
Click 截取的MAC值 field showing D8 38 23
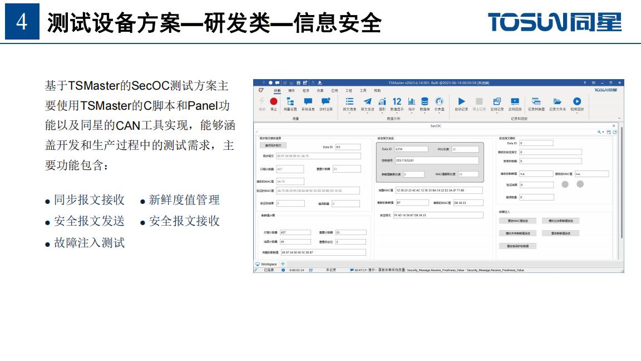(x=468, y=203)
